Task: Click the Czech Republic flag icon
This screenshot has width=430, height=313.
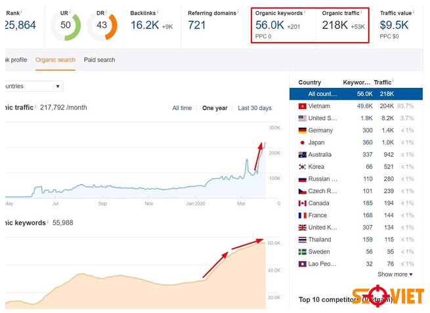Action: [x=302, y=191]
